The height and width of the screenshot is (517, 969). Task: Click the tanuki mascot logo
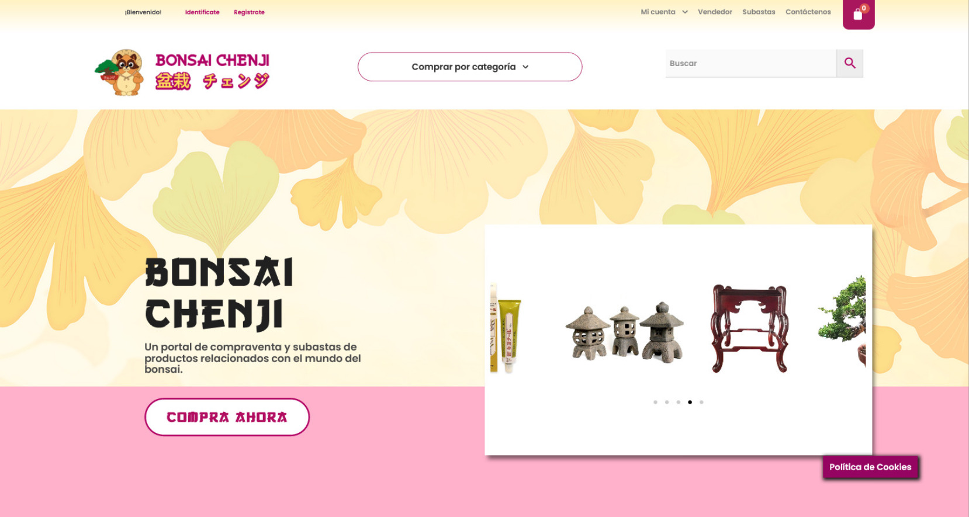coord(120,72)
